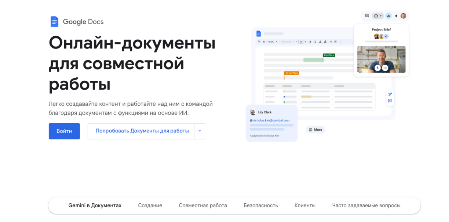Select the Часто задаваемые вопросы tab
The height and width of the screenshot is (222, 449).
pyautogui.click(x=366, y=205)
